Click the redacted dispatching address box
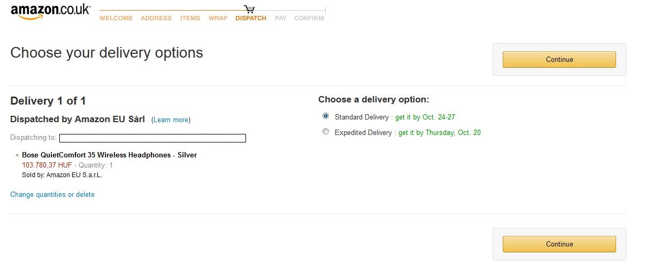 pyautogui.click(x=152, y=138)
